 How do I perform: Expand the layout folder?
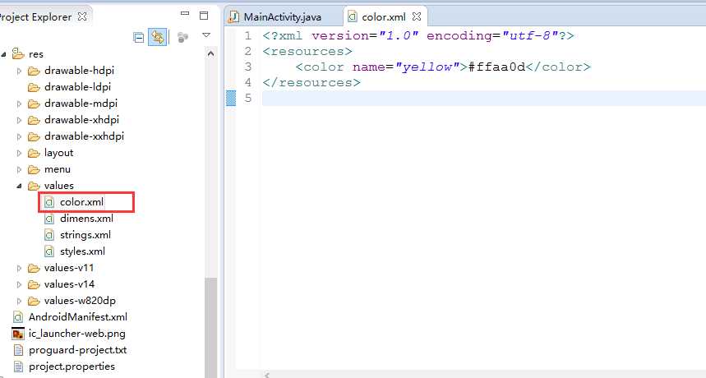pos(19,153)
